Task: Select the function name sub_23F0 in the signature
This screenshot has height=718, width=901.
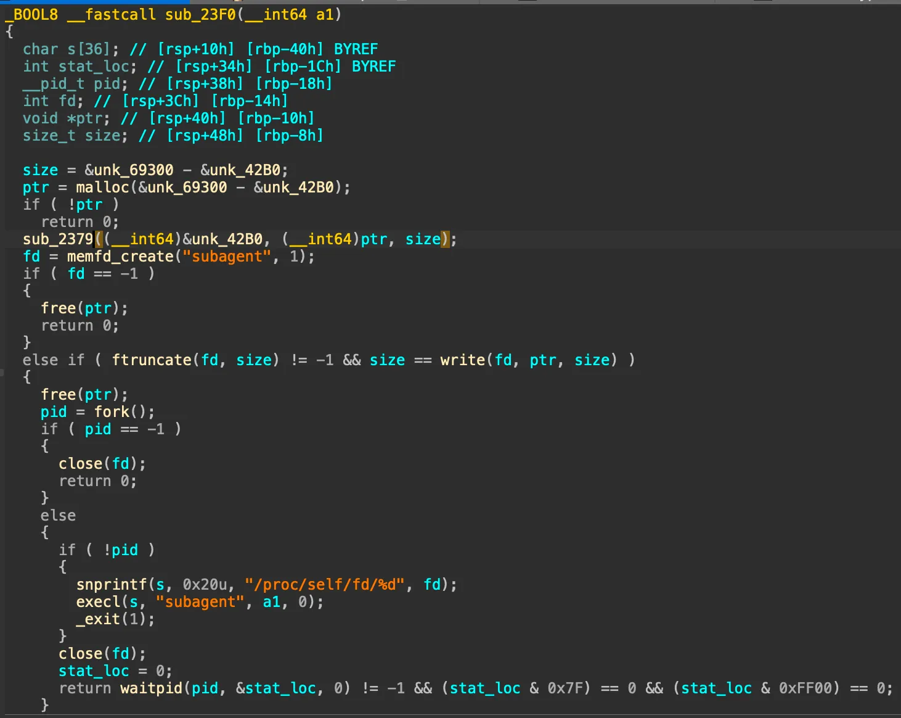Action: (x=200, y=14)
